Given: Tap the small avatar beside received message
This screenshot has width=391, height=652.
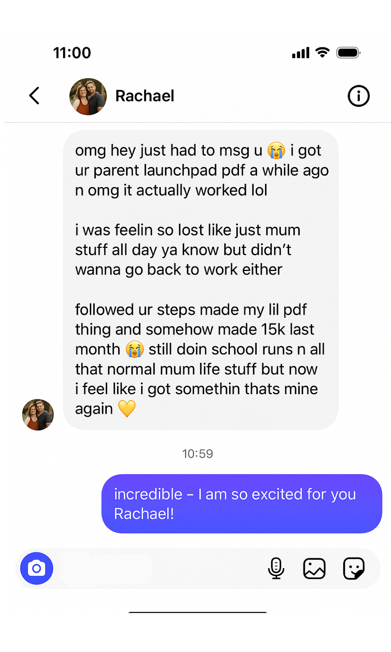Looking at the screenshot, I should (x=38, y=415).
